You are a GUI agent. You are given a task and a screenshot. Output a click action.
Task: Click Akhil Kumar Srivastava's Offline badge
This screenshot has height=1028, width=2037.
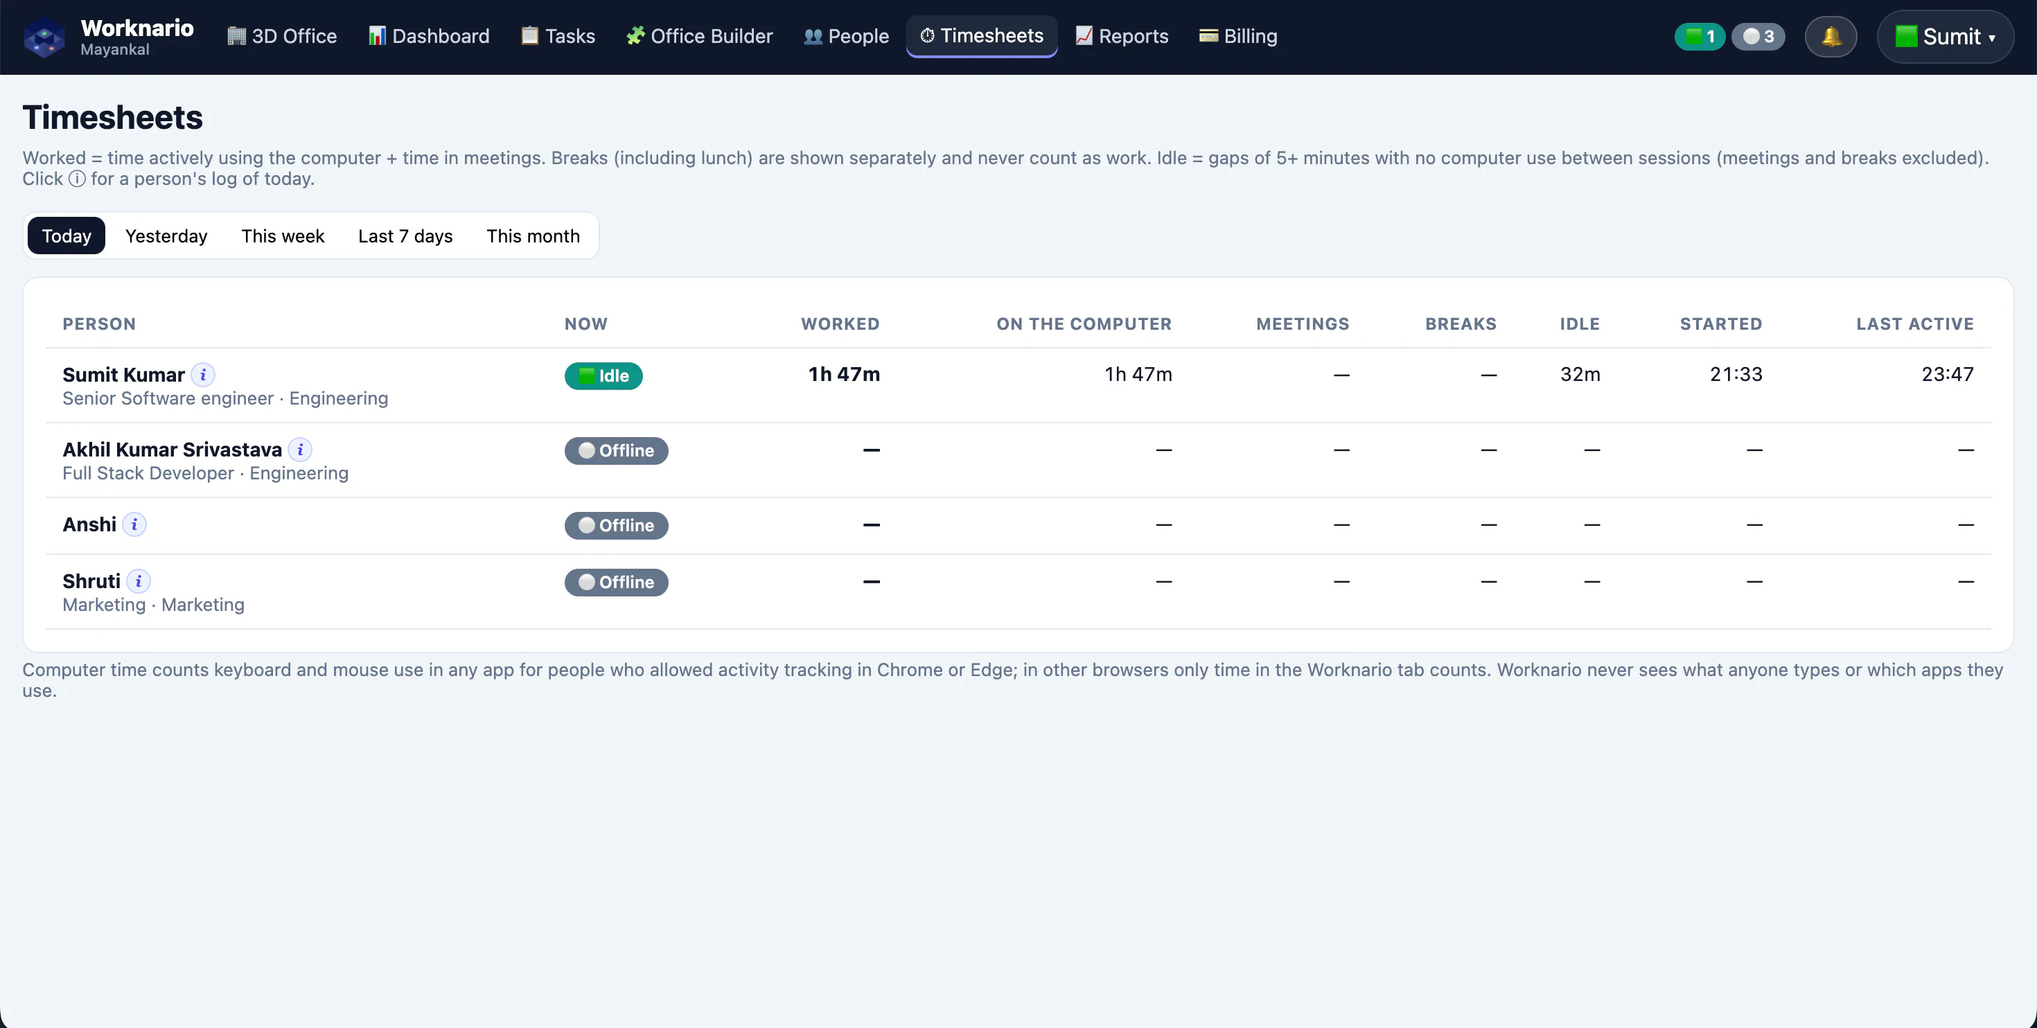point(616,451)
